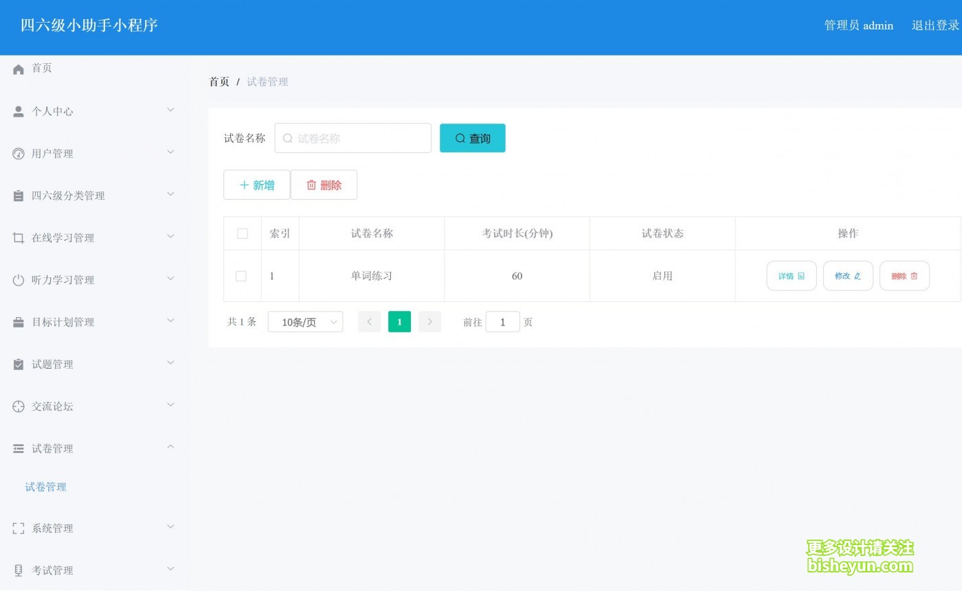The width and height of the screenshot is (962, 591).
Task: Expand the 系统管理 section
Action: (x=93, y=527)
